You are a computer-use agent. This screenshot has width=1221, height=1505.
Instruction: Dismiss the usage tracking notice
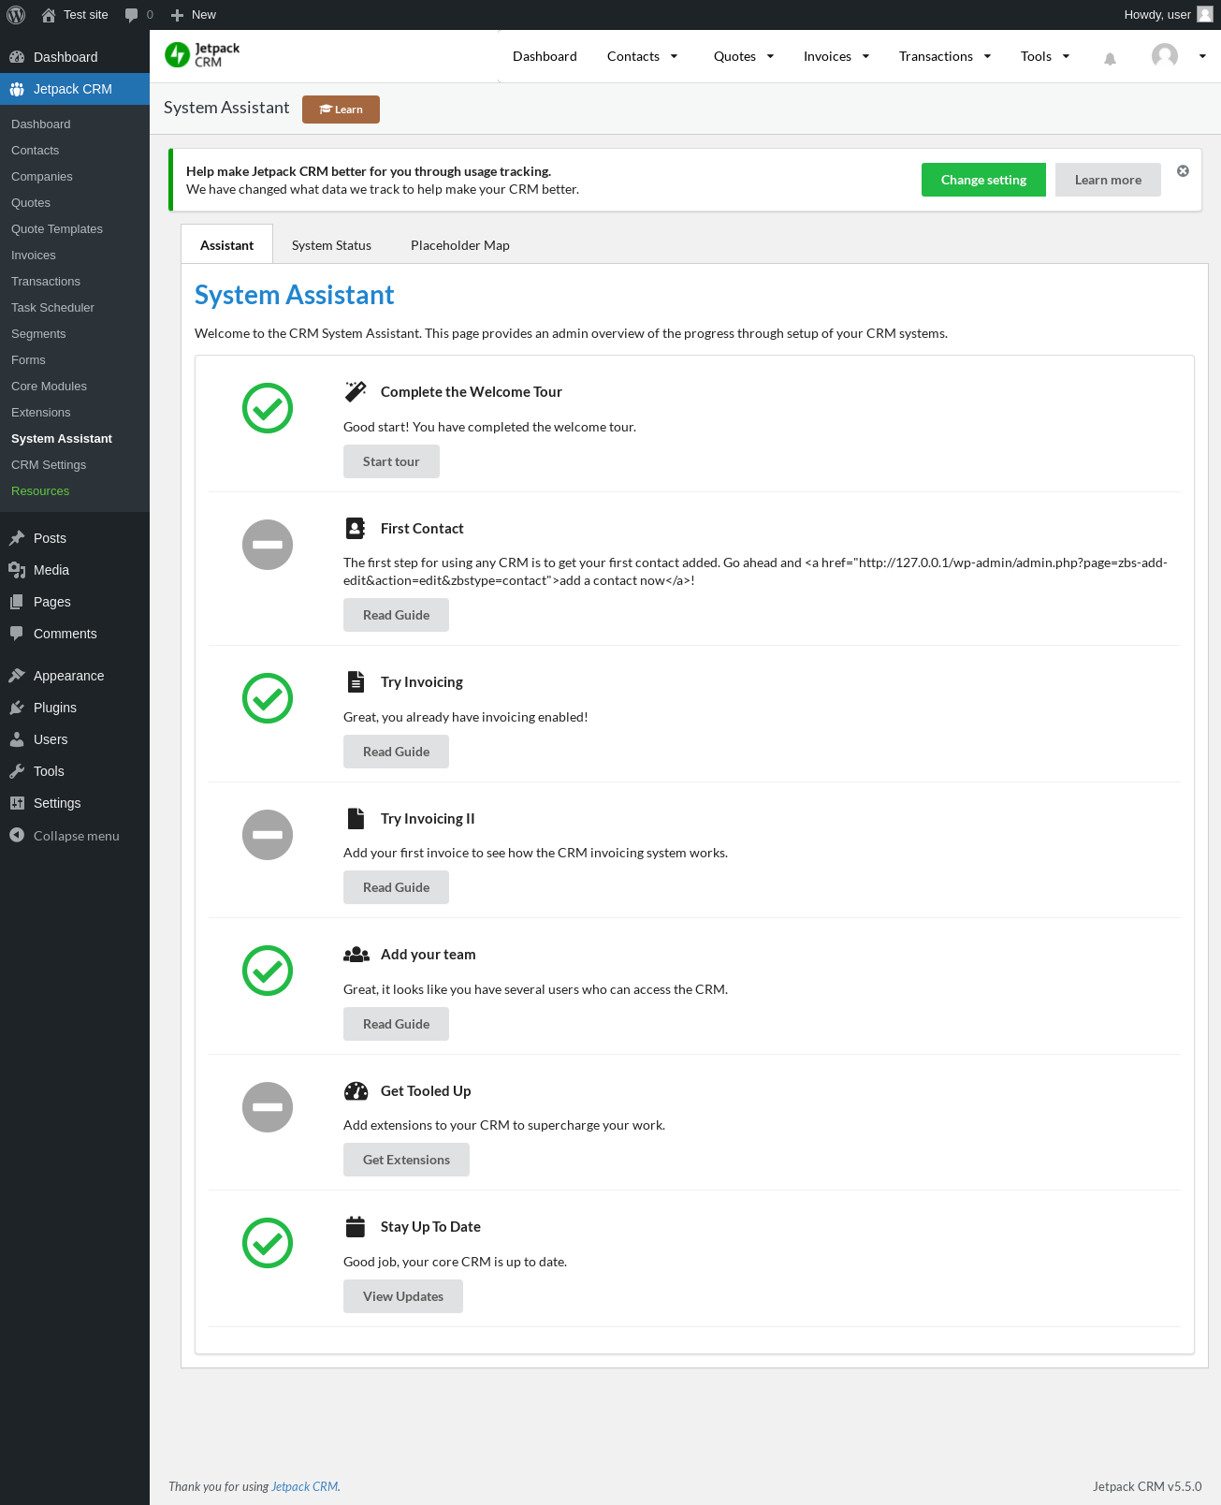point(1183,171)
